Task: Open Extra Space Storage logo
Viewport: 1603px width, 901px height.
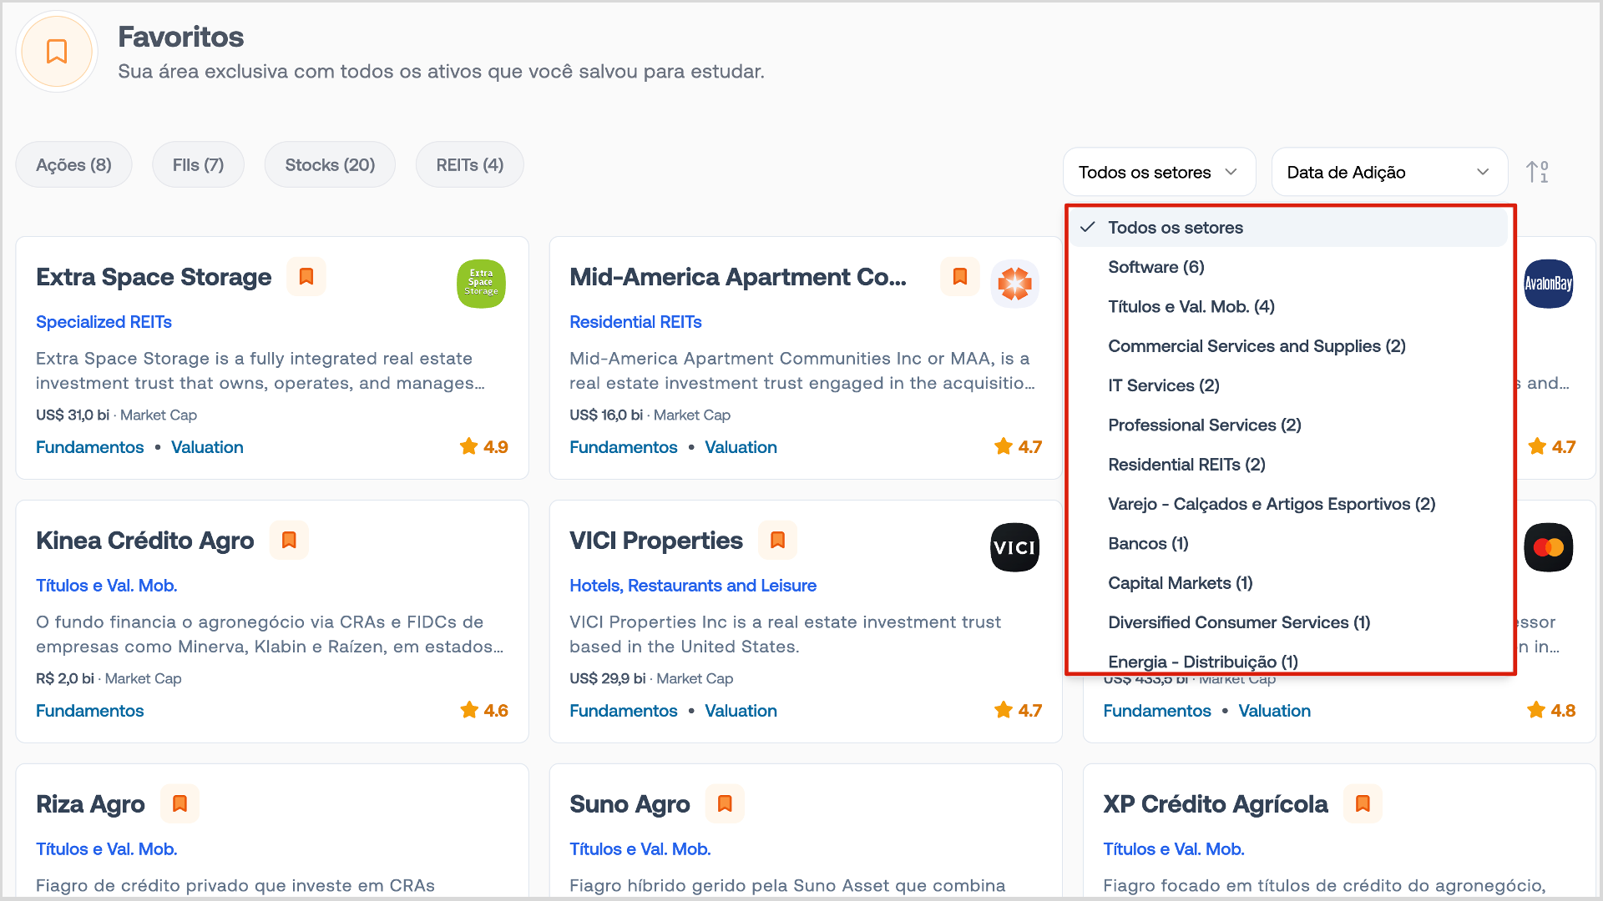Action: pyautogui.click(x=481, y=284)
